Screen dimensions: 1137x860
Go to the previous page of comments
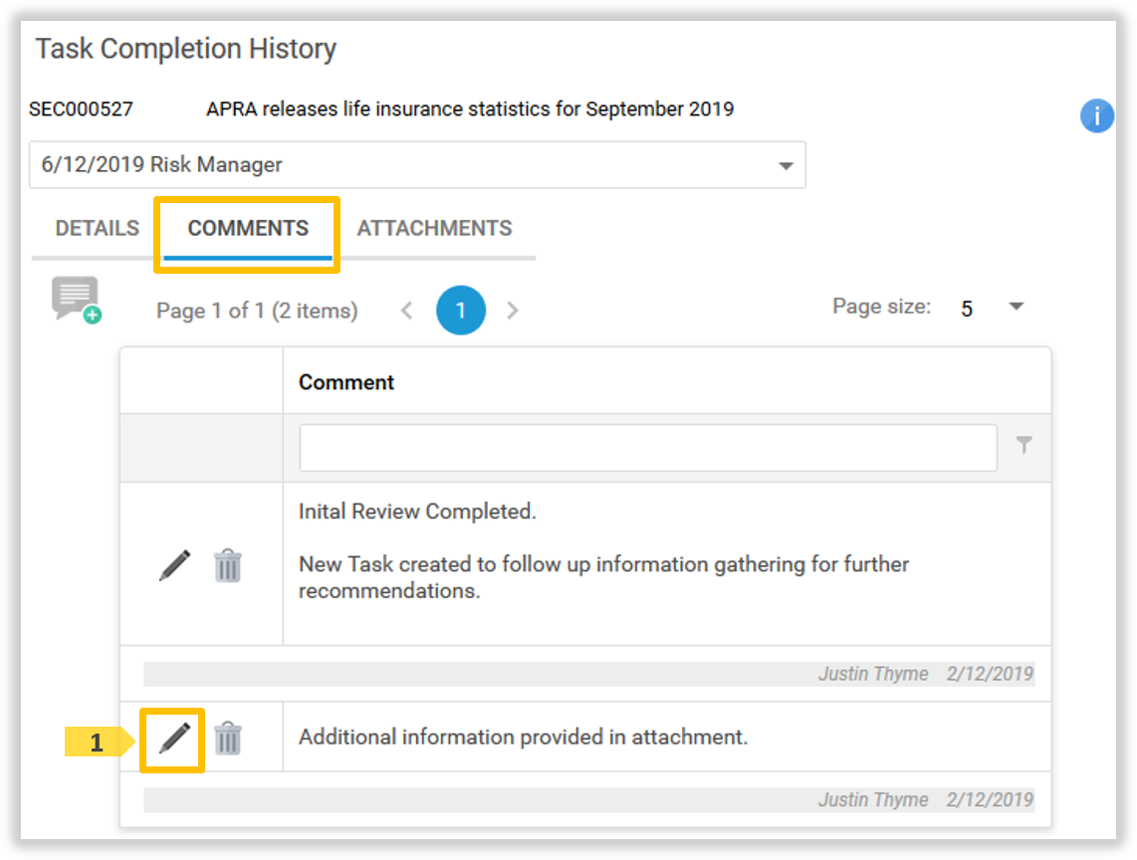pyautogui.click(x=406, y=311)
